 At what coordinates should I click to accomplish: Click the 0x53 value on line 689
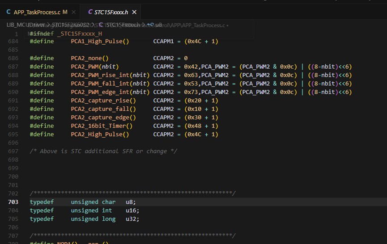tap(191, 84)
